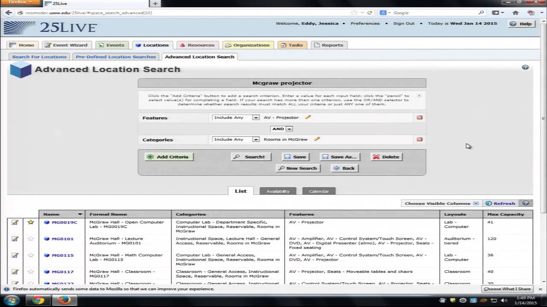Click the Save As... button
547x307 pixels.
(x=340, y=157)
